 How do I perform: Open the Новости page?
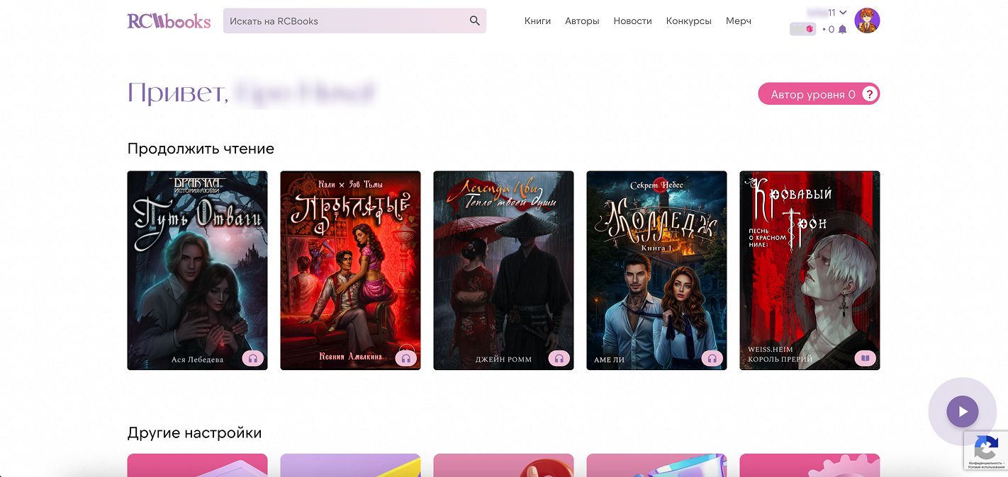pyautogui.click(x=632, y=21)
